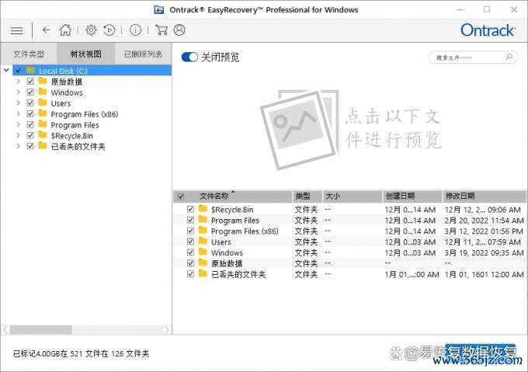Return to Home with the house icon
This screenshot has height=372, width=528.
tap(65, 30)
